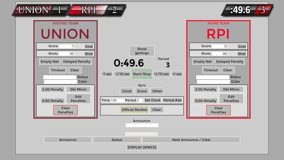The image size is (284, 160).
Task: Click the Period input showing 3
Action: pyautogui.click(x=140, y=100)
